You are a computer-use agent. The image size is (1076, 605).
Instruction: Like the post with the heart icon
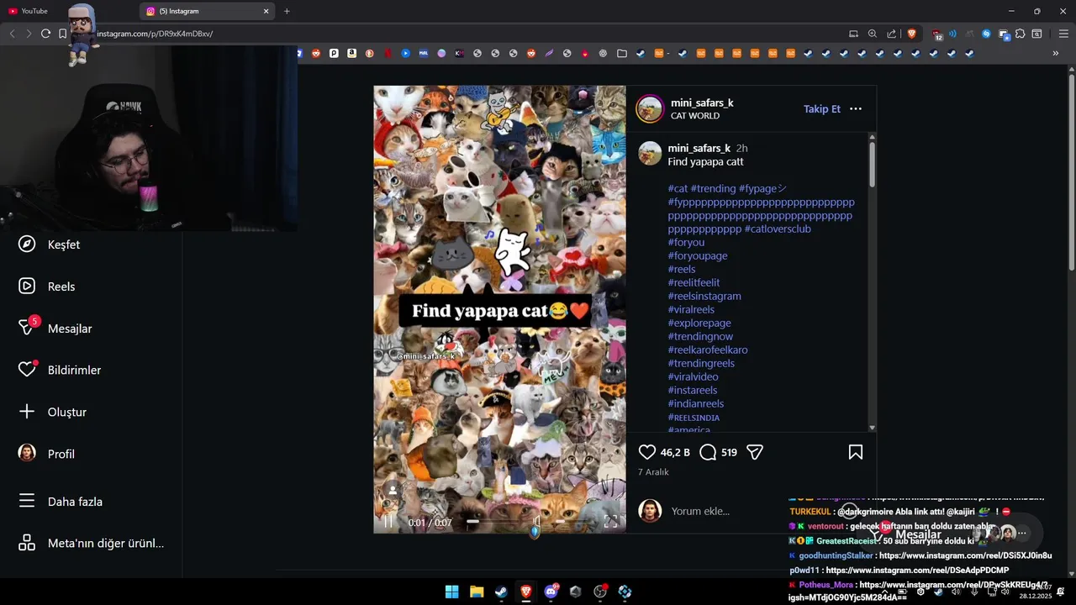point(646,452)
